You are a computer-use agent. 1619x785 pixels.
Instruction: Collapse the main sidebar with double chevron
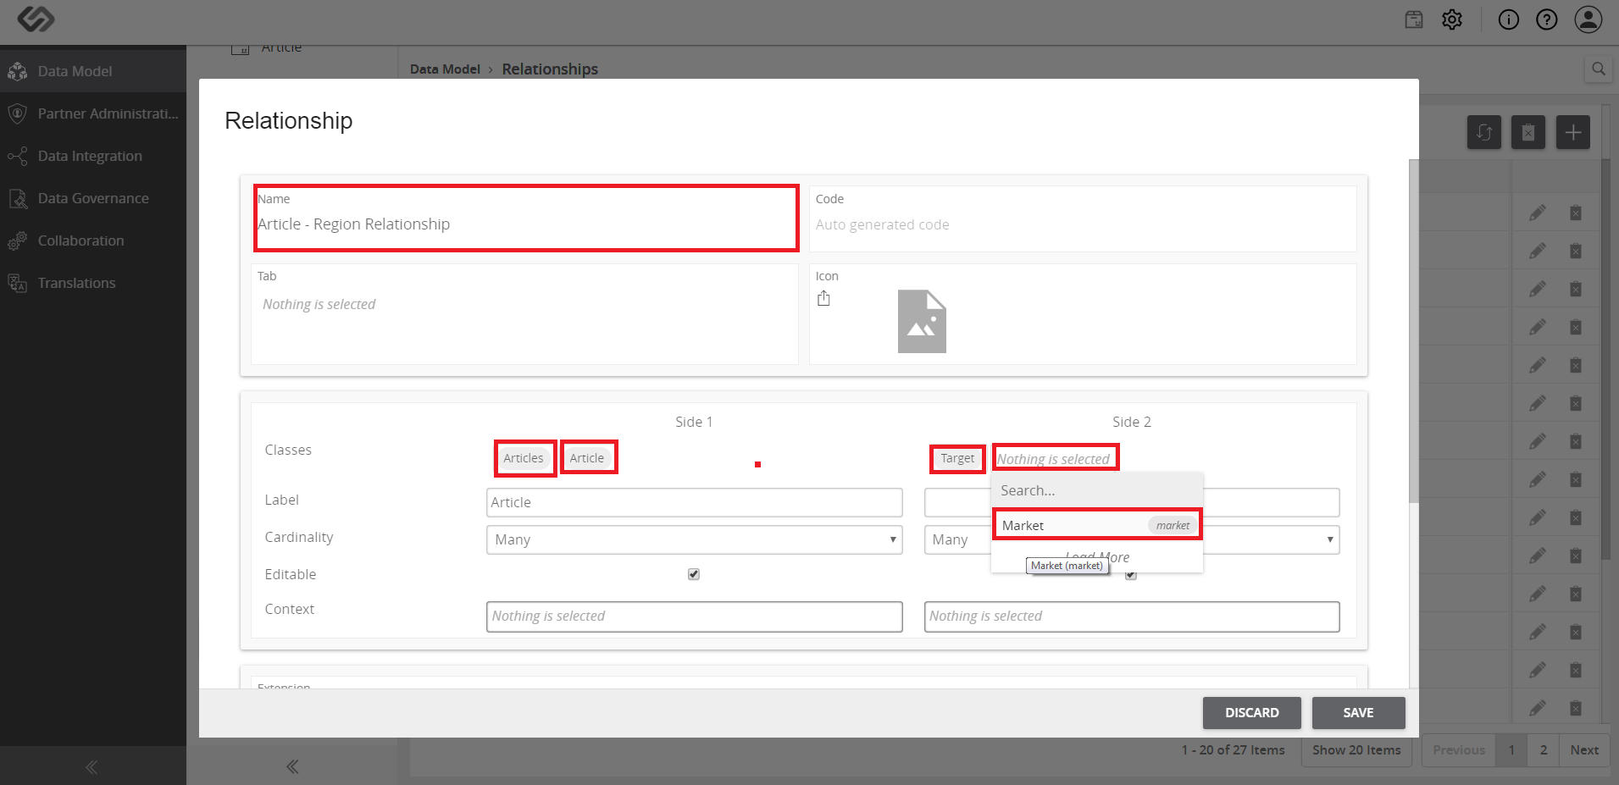pyautogui.click(x=91, y=767)
